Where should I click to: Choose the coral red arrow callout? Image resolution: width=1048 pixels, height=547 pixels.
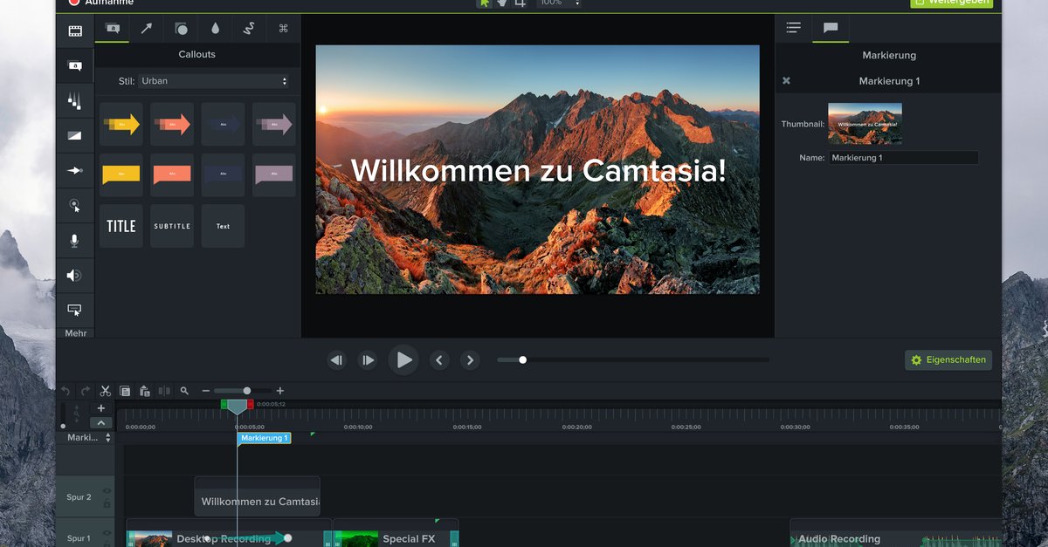pos(172,124)
